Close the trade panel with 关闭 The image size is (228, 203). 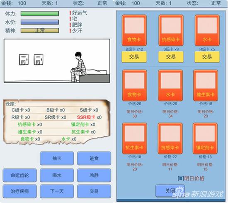coord(170,191)
